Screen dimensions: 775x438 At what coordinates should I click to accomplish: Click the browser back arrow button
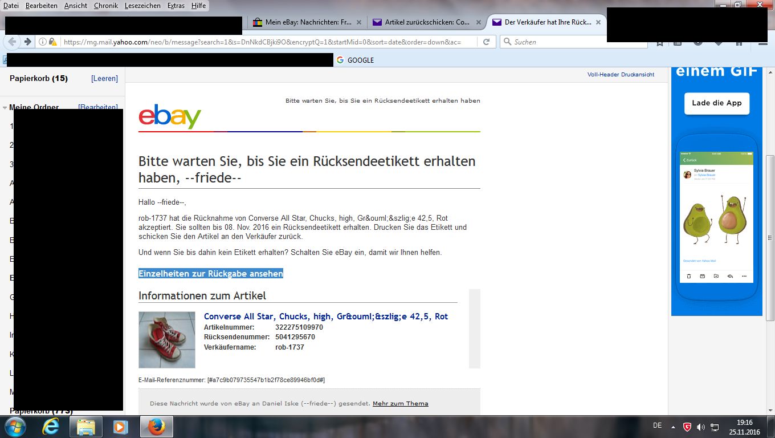(12, 42)
